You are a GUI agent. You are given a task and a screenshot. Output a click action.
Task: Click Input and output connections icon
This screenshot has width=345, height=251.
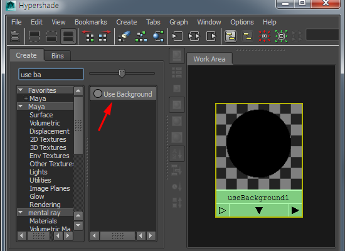(194, 36)
